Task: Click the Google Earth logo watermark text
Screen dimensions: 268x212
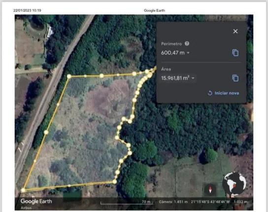Action: (x=36, y=201)
